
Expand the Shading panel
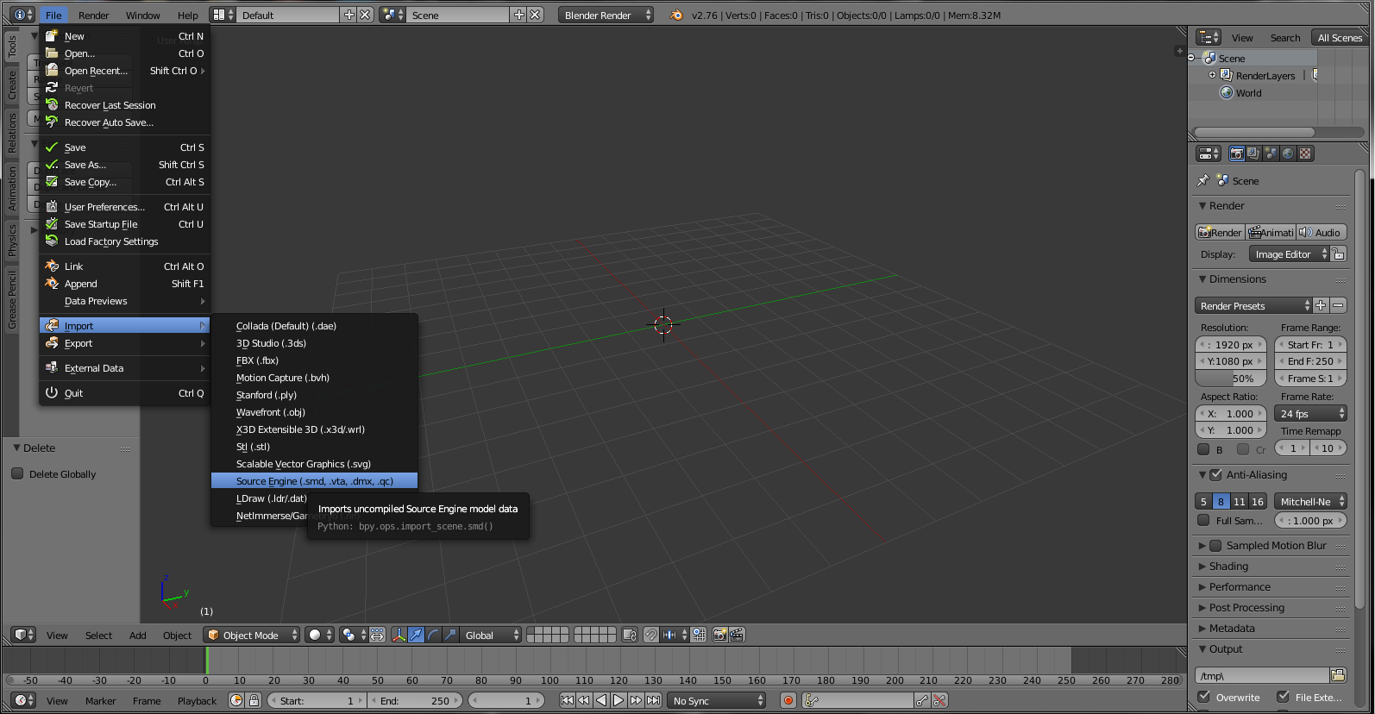(1228, 566)
